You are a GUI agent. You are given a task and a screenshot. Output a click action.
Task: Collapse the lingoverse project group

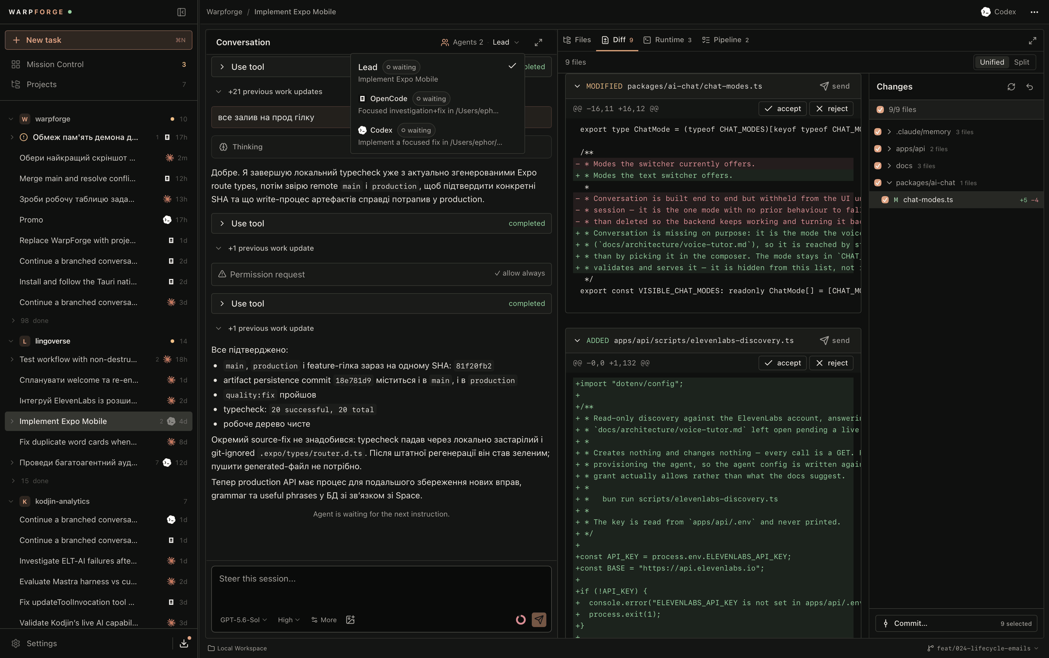tap(10, 341)
